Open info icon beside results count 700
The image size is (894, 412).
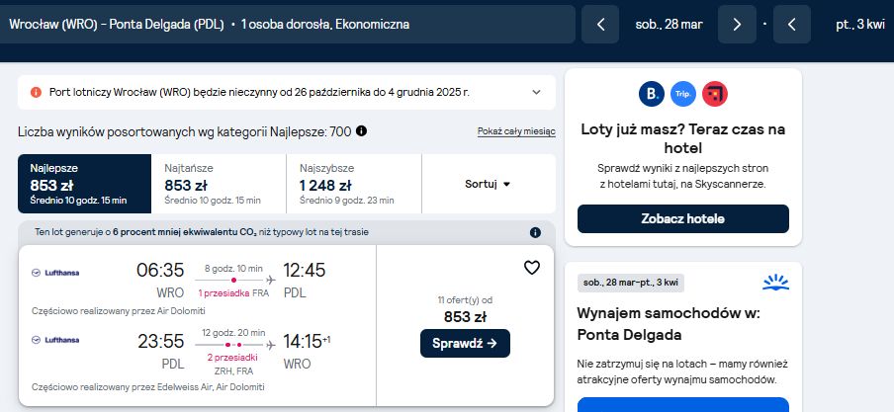point(361,131)
